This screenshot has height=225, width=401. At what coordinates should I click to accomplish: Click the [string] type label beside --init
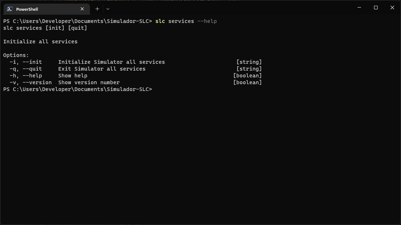[249, 62]
